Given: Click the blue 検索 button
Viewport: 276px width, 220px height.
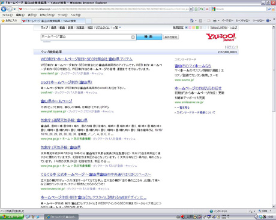Looking at the screenshot, I should 149,37.
